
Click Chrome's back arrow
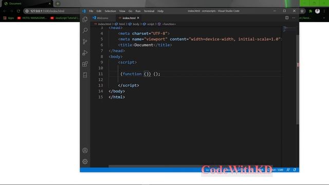pos(5,11)
